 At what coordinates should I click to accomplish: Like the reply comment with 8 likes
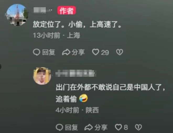coord(118,127)
